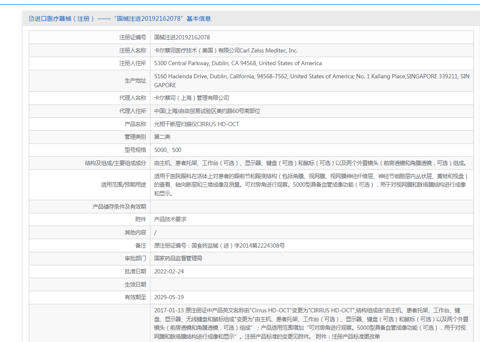The width and height of the screenshot is (480, 342).
Task: Select the agent name 卡尔蔡司(上海)管理有限公司
Action: pyautogui.click(x=191, y=98)
